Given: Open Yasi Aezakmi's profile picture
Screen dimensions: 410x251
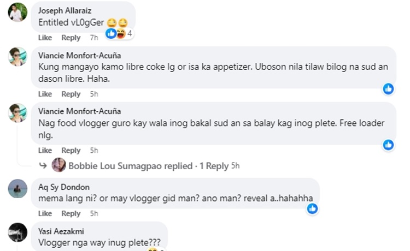Looking at the screenshot, I should [x=17, y=232].
